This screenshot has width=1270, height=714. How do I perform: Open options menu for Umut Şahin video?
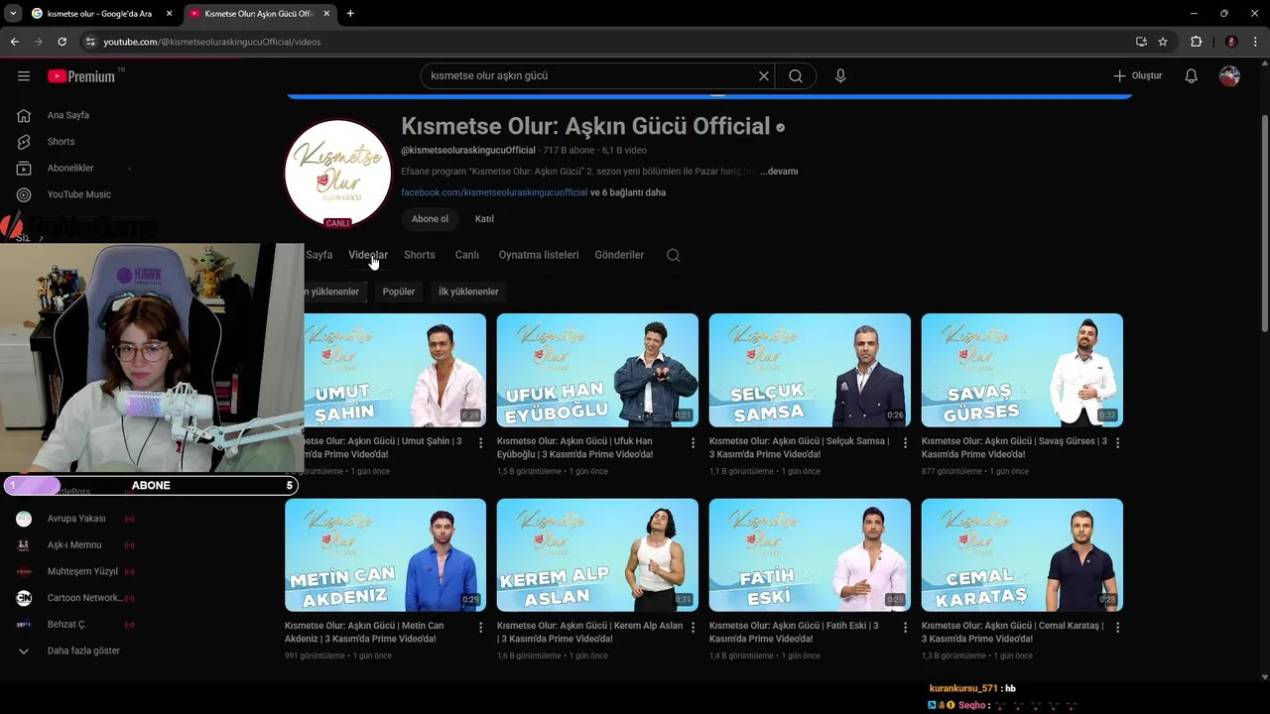[481, 443]
